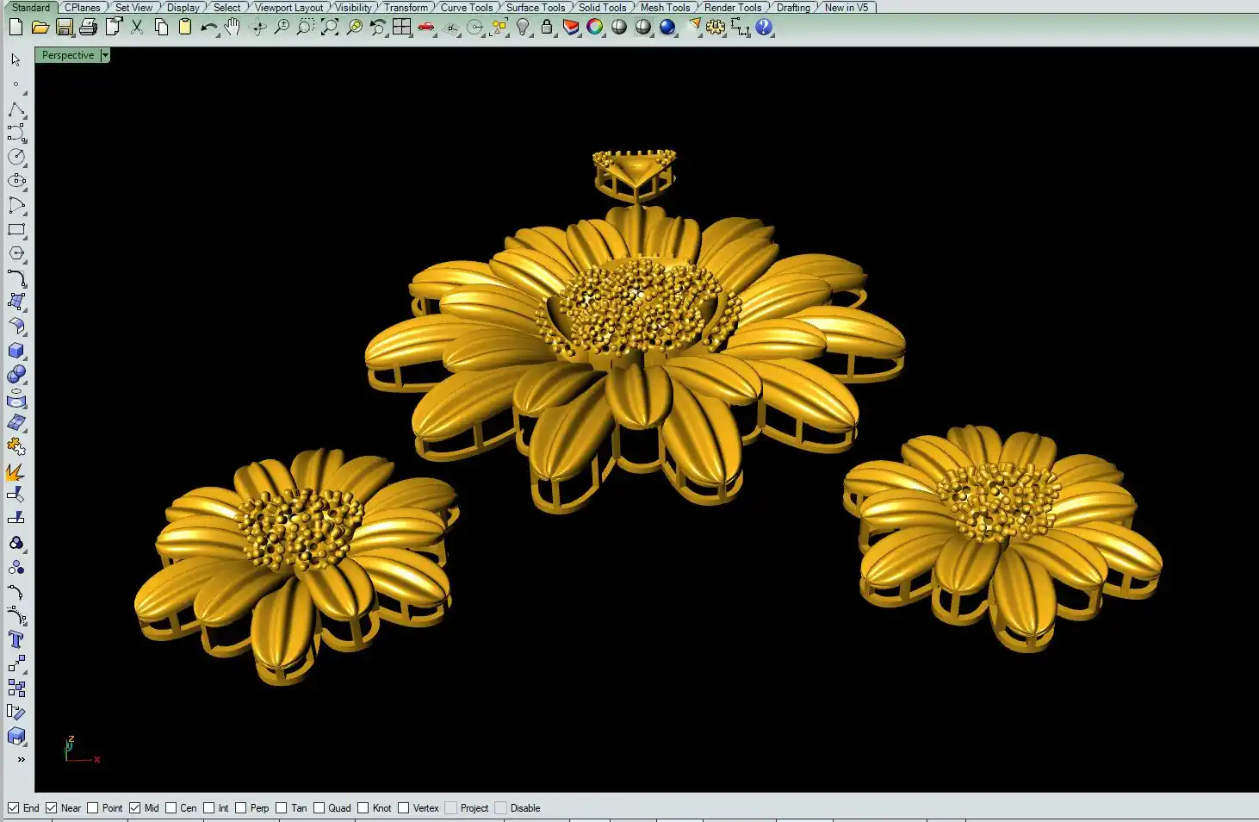The image size is (1259, 822).
Task: Click the Perspective viewport title label
Action: (68, 55)
